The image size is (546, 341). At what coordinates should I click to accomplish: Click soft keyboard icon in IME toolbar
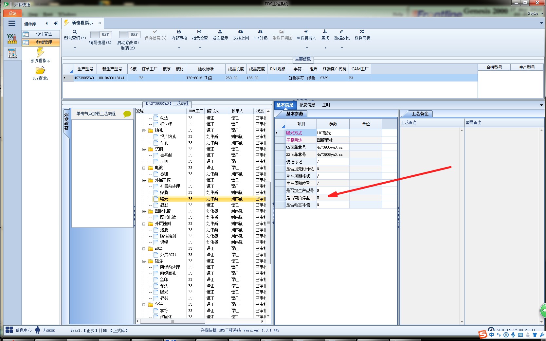tap(520, 335)
